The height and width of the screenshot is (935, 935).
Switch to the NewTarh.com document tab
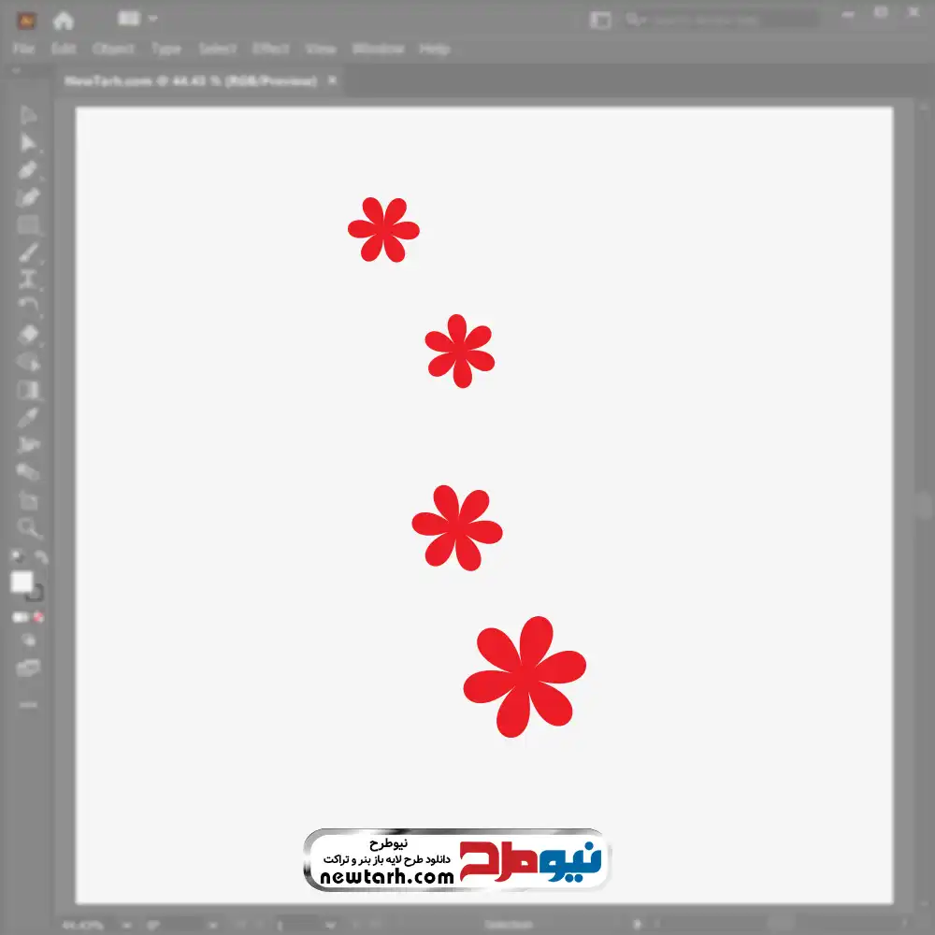191,80
